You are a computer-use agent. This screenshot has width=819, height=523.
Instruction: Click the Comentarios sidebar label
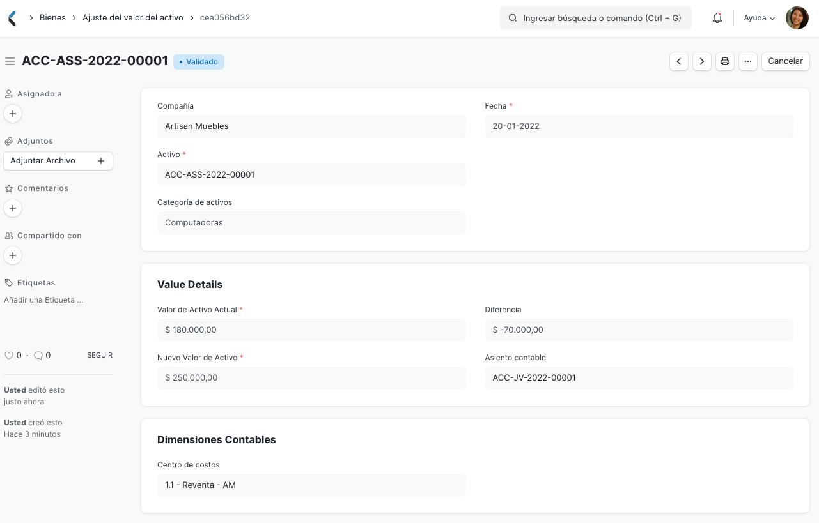[x=43, y=188]
